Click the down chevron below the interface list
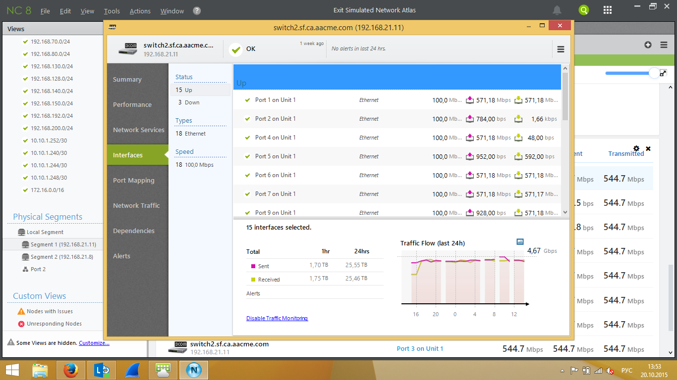The height and width of the screenshot is (380, 677). (564, 212)
